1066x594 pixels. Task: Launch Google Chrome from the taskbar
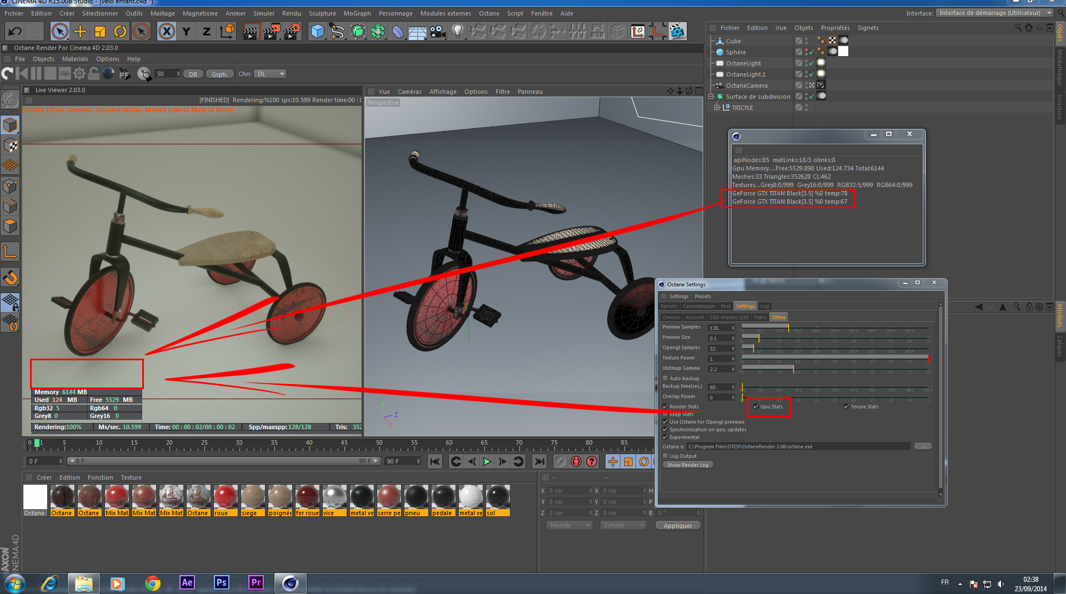click(153, 583)
